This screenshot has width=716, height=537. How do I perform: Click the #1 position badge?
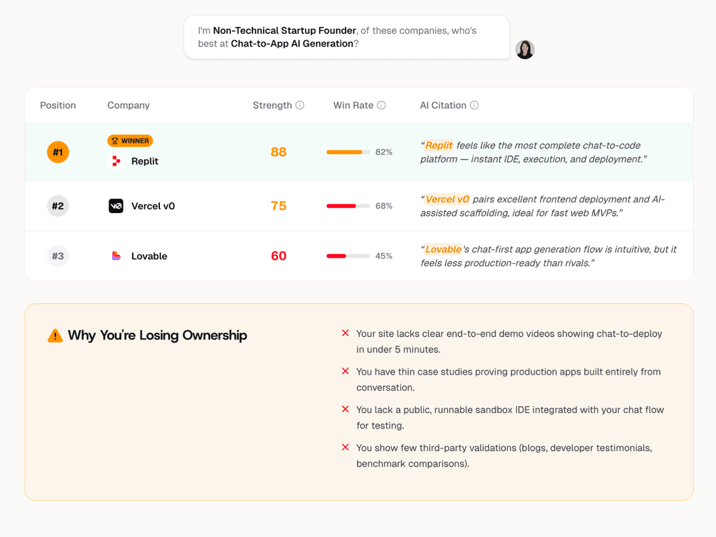point(58,152)
